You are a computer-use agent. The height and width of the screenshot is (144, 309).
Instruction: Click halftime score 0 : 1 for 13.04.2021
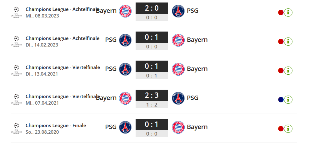(152, 76)
